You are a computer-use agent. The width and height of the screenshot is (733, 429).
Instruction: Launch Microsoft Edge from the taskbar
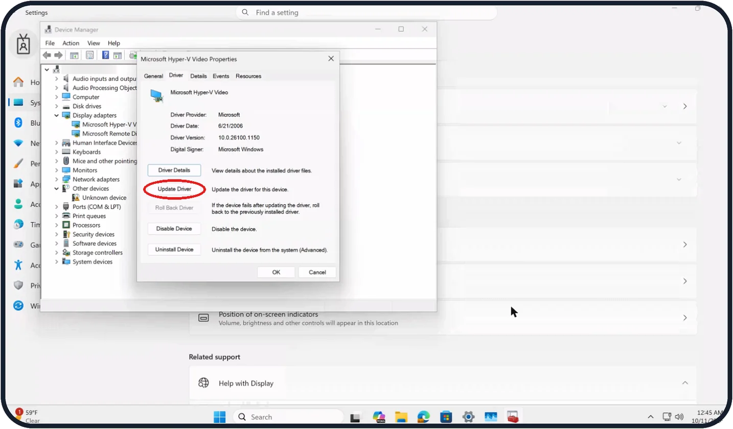(423, 417)
